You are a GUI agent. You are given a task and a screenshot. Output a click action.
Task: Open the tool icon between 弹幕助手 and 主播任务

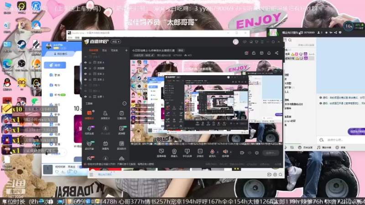pos(105,115)
